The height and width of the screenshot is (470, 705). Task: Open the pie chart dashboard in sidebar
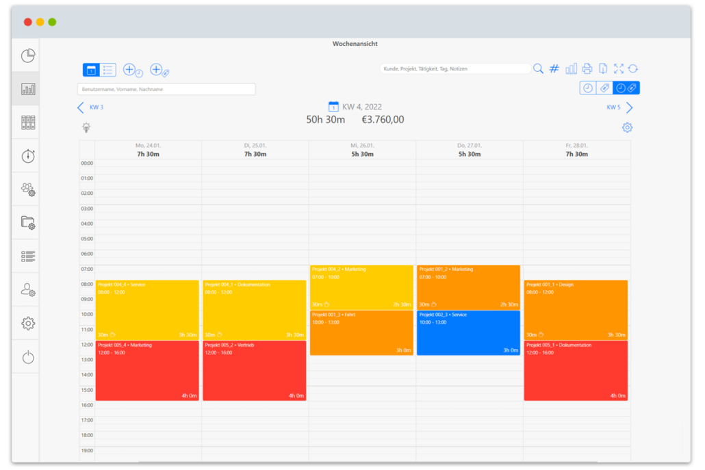click(x=28, y=55)
